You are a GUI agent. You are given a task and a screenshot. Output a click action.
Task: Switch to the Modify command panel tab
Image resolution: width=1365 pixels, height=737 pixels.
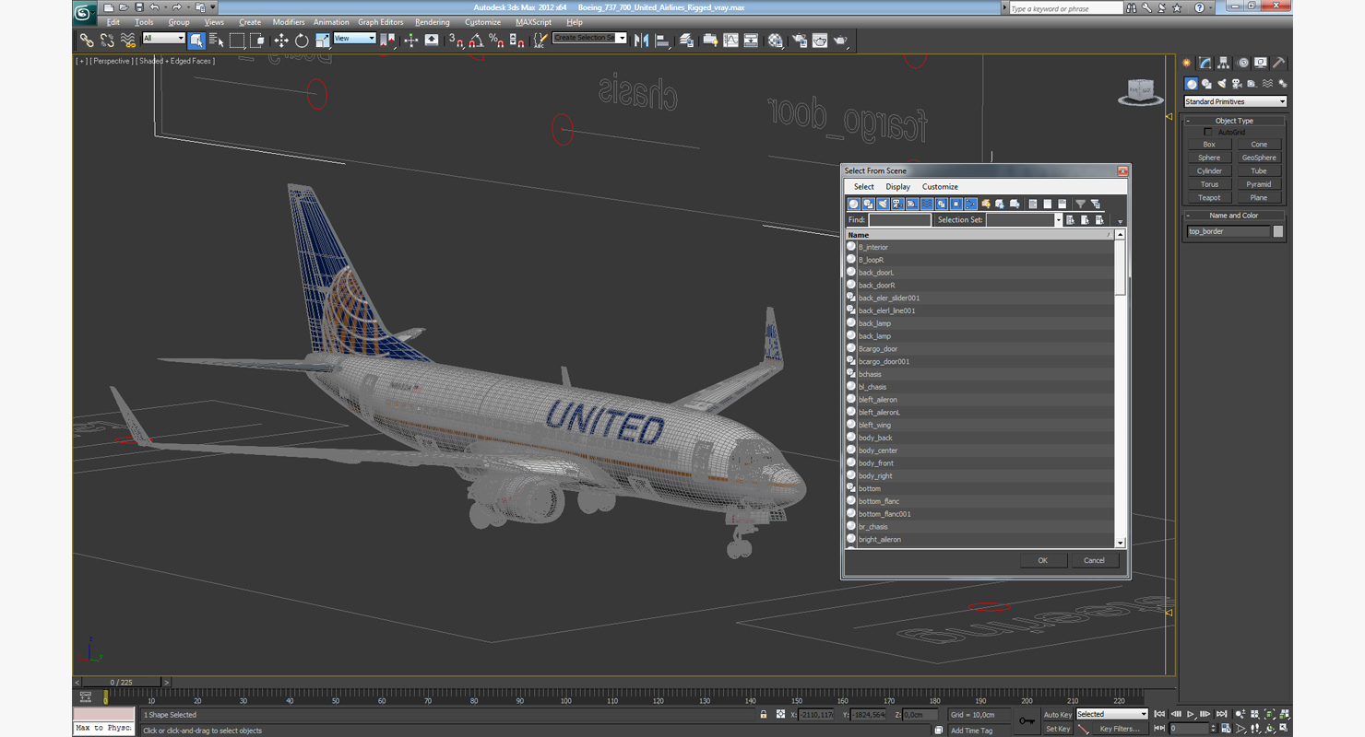pos(1205,64)
